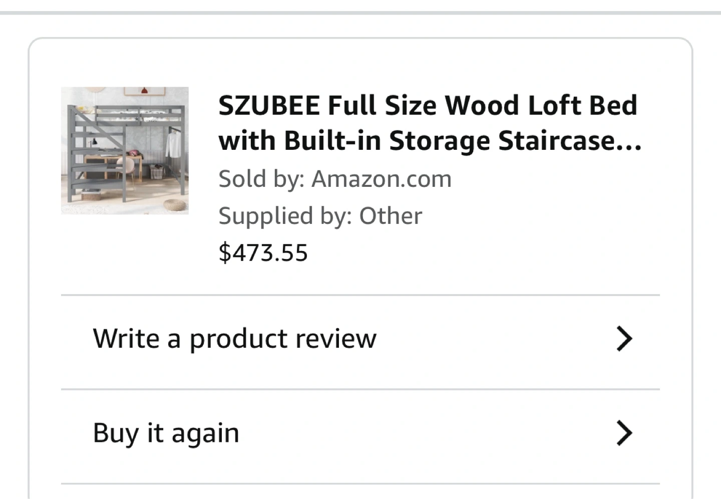Click the 'Write a product review' label
This screenshot has height=499, width=721.
pos(234,339)
